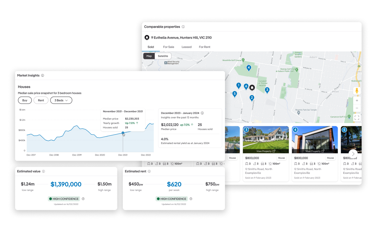Pick up the Street View pegman icon
Screen dimensions: 377x232
(x=357, y=91)
